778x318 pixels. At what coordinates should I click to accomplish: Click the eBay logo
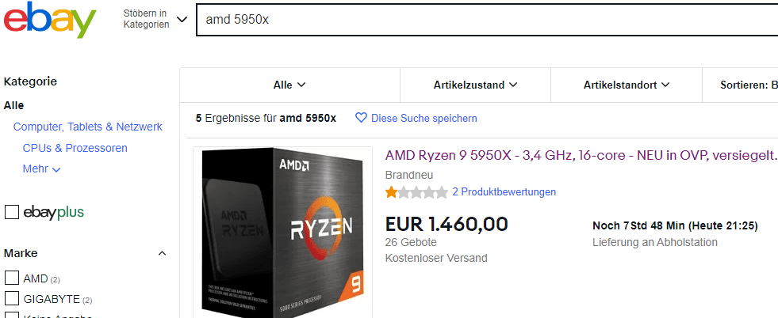click(49, 21)
